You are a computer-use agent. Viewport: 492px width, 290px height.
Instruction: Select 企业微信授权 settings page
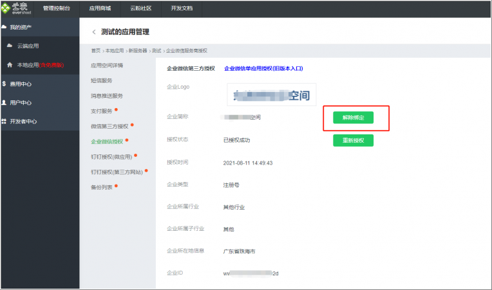tap(107, 141)
